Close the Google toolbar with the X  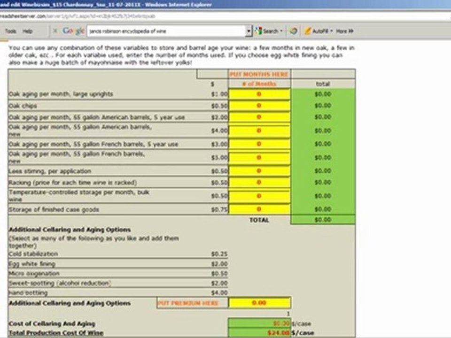(55, 31)
